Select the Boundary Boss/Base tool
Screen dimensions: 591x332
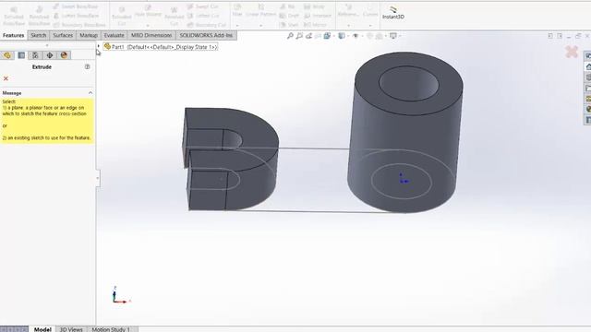tap(79, 25)
